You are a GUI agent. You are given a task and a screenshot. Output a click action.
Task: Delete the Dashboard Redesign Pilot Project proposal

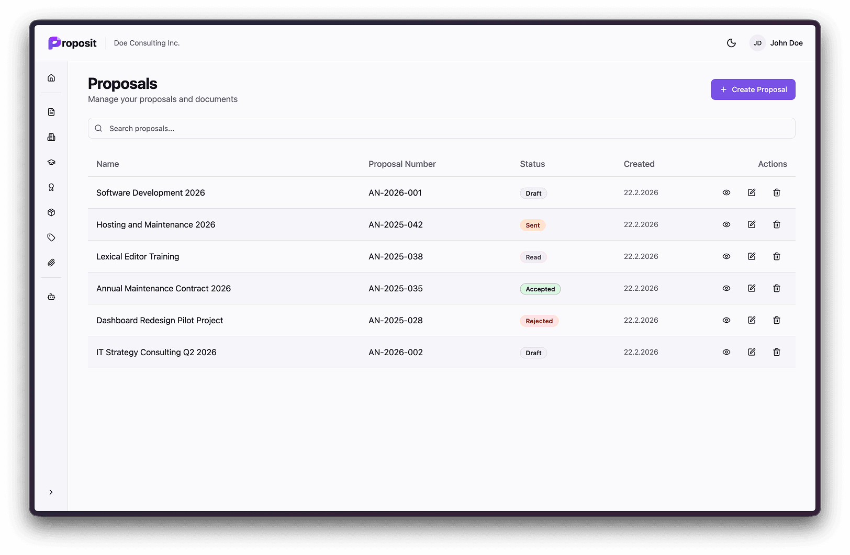(x=777, y=320)
